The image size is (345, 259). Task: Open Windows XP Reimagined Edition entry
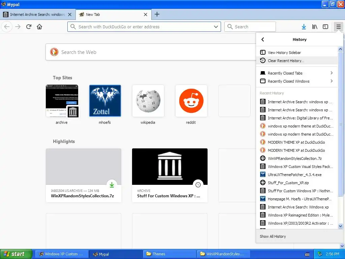pyautogui.click(x=296, y=215)
